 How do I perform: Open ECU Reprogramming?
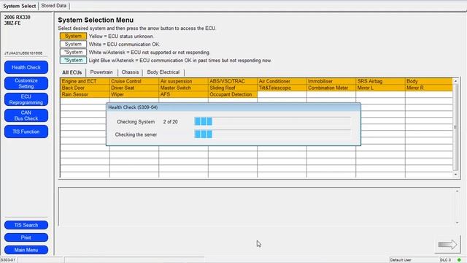(26, 99)
